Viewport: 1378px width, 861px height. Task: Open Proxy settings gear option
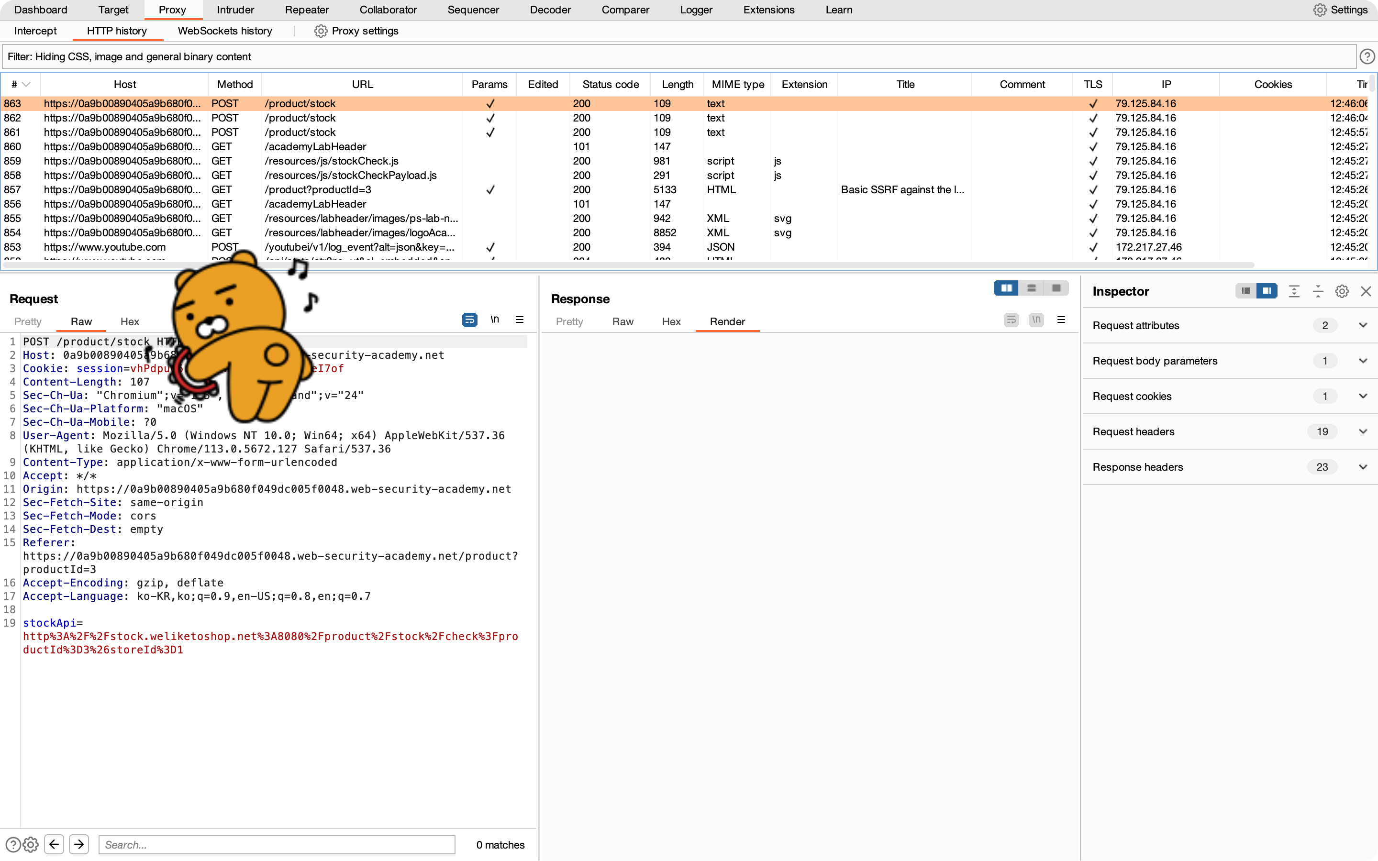[x=356, y=31]
